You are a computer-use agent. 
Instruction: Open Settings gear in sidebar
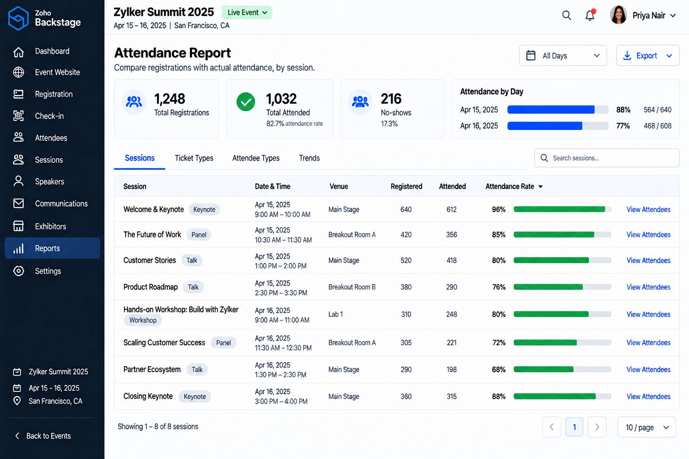pyautogui.click(x=18, y=271)
